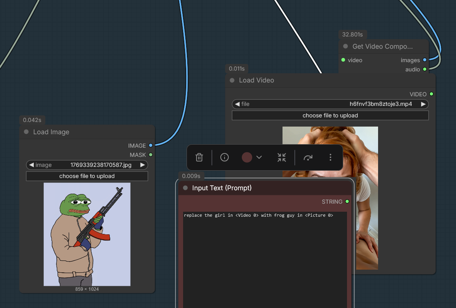Screen dimensions: 456x308
Task: Select previous video file with left arrow
Action: [237, 104]
